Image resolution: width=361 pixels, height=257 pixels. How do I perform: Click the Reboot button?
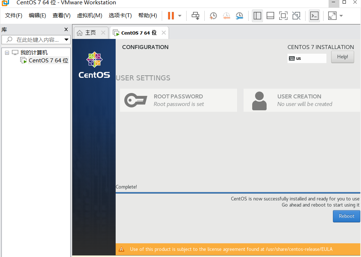click(x=346, y=216)
